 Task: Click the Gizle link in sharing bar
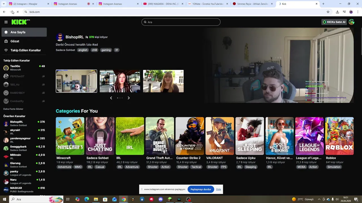click(x=218, y=189)
